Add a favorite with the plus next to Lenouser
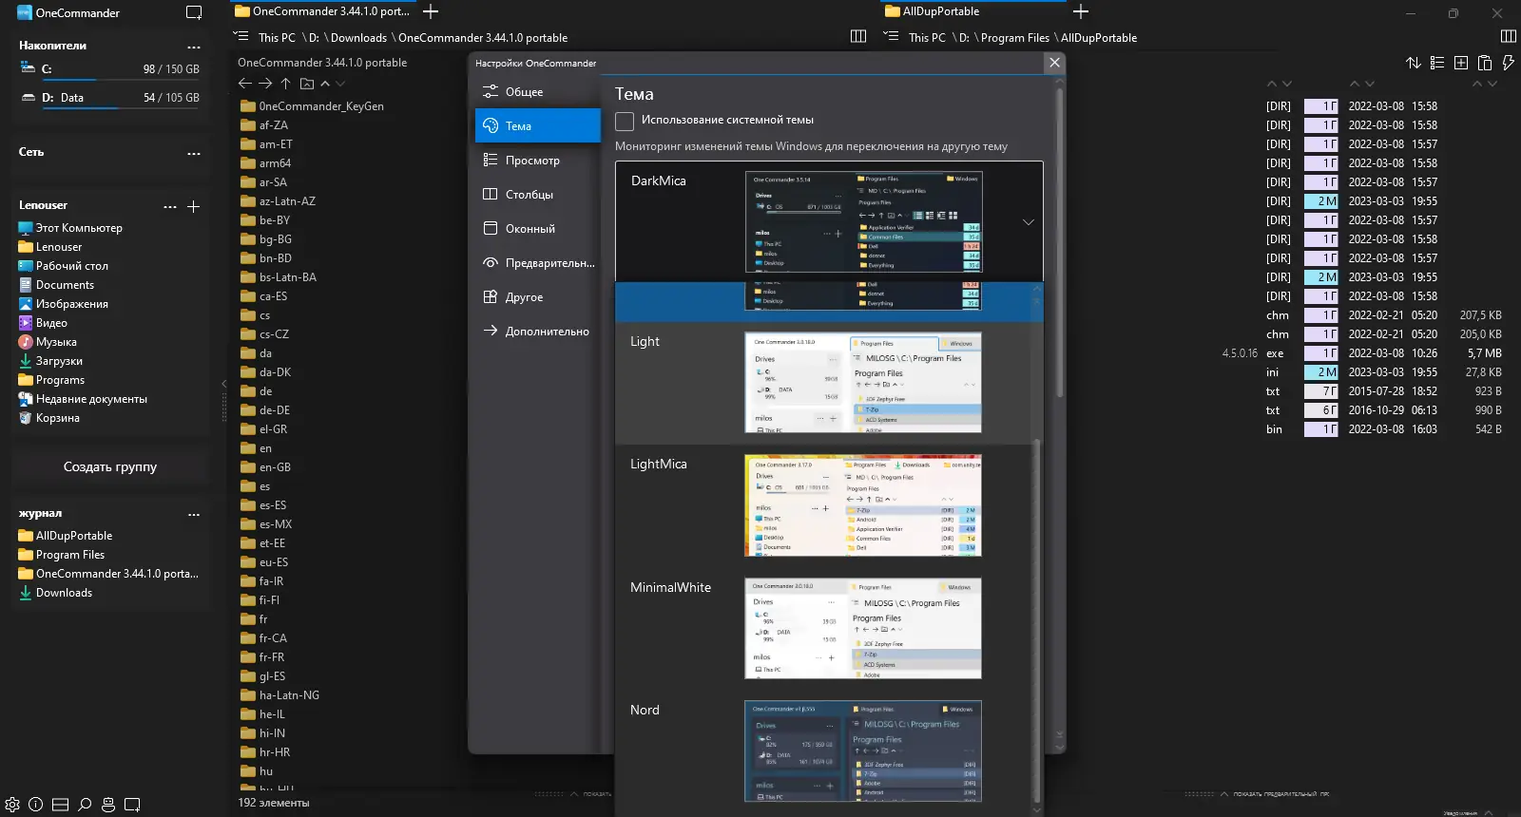The height and width of the screenshot is (817, 1521). coord(193,206)
